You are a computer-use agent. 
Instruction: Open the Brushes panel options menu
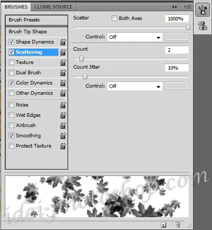(x=187, y=7)
